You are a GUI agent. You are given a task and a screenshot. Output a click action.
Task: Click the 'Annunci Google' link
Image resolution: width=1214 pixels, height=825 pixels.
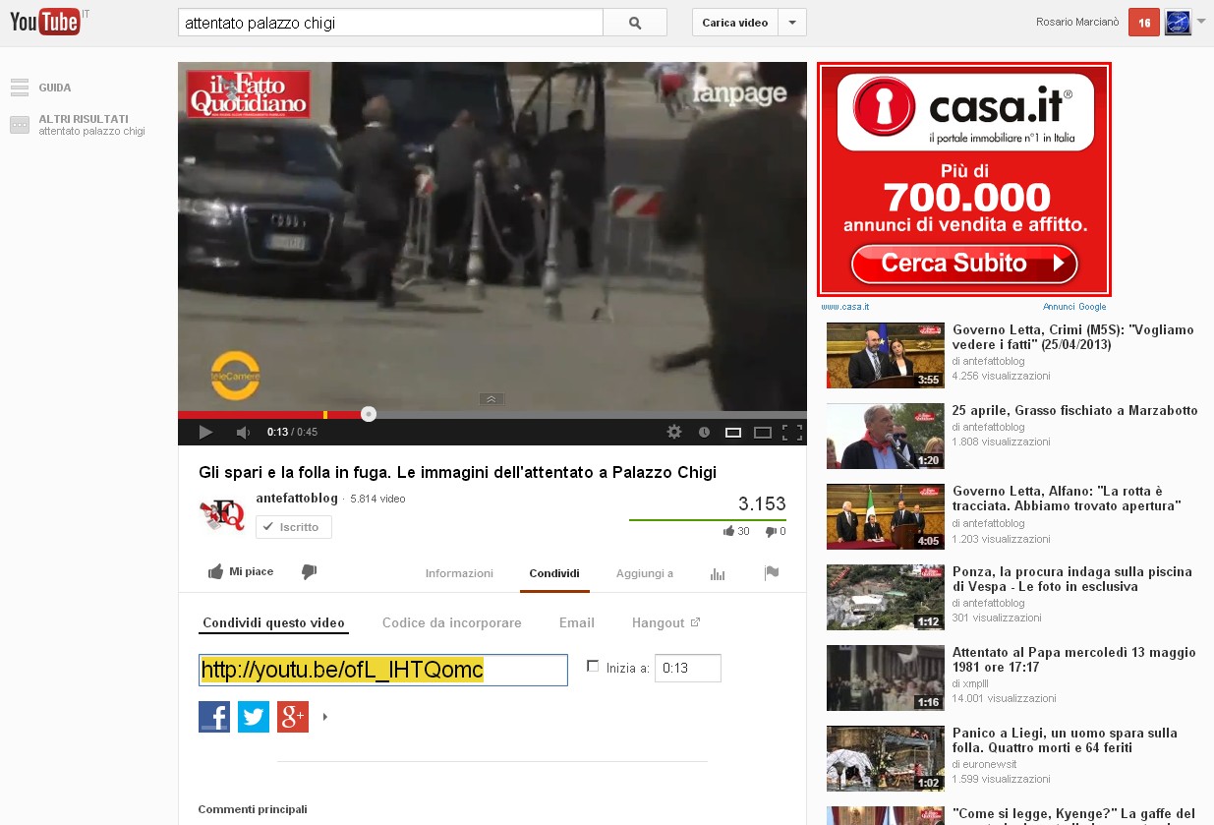click(x=1074, y=307)
